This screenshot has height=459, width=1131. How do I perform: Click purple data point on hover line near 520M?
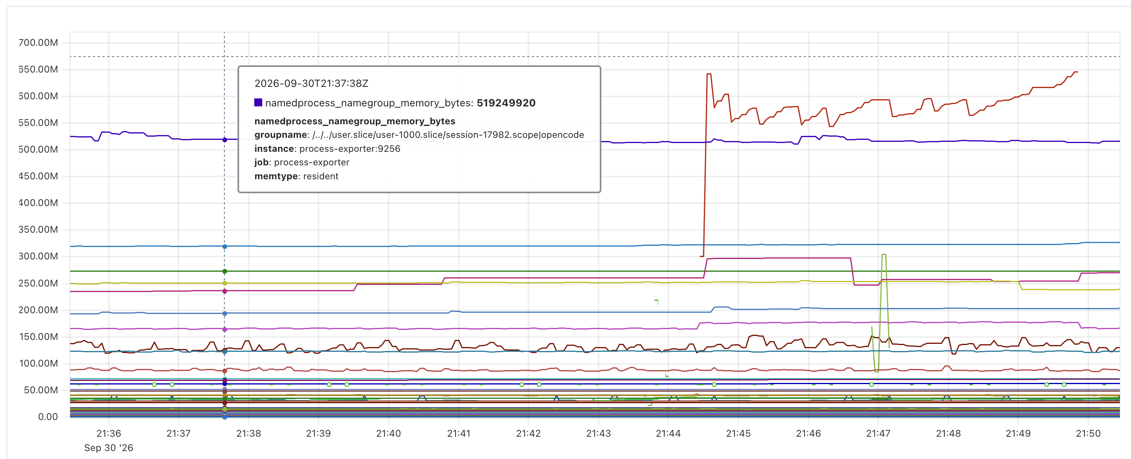click(224, 139)
